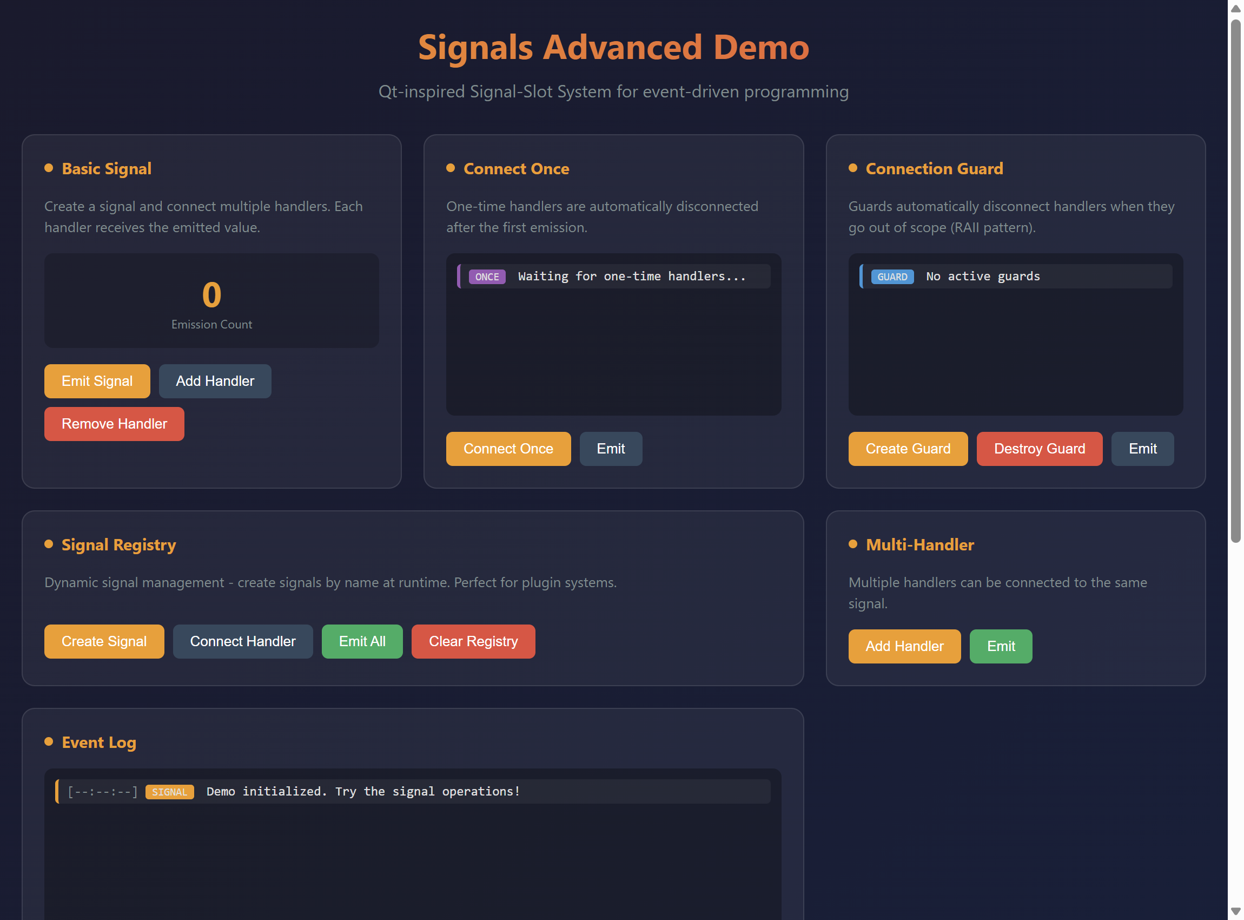This screenshot has height=920, width=1244.
Task: Click Create Signal in Signal Registry
Action: coord(104,641)
